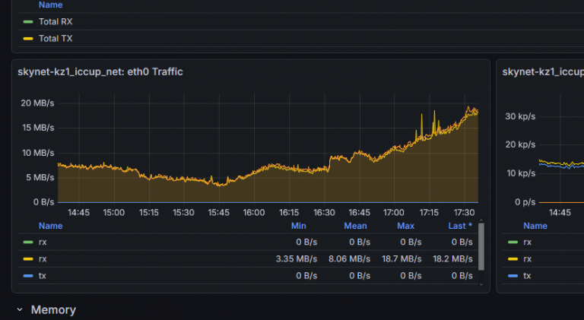Screen dimensions: 584x320
Task: Click legend scrollbar down arrow
Action: pyautogui.click(x=481, y=284)
